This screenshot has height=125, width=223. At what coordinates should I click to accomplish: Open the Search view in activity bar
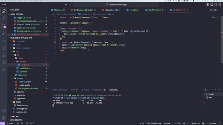4,18
